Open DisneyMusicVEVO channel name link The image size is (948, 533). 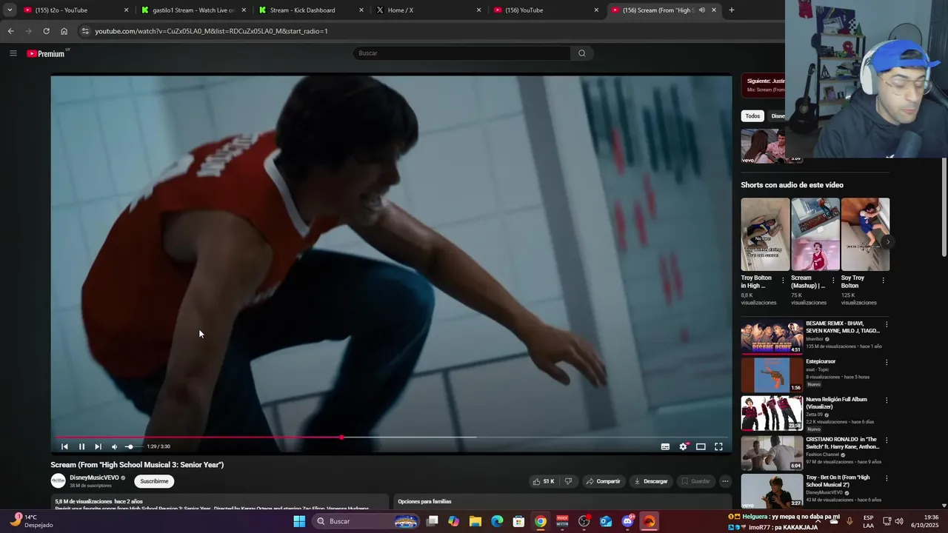pyautogui.click(x=94, y=477)
